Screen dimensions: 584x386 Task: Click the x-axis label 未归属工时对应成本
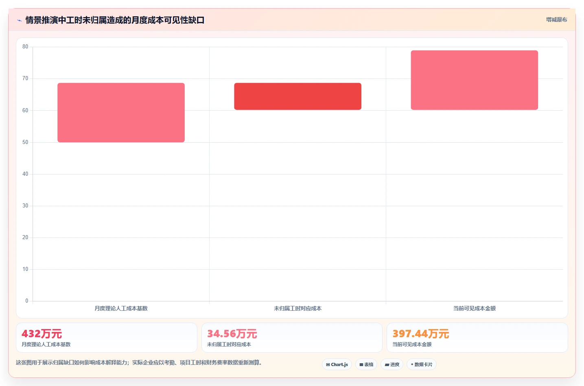tap(297, 308)
